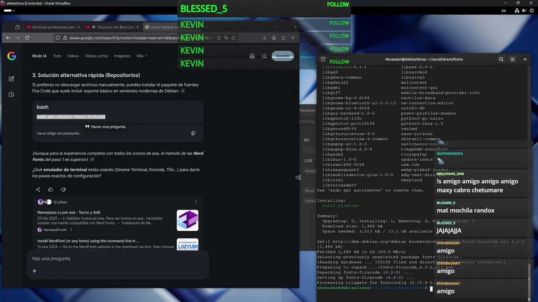This screenshot has height=302, width=538.
Task: Close the 'terminal profesional para' tab
Action: tap(78, 27)
